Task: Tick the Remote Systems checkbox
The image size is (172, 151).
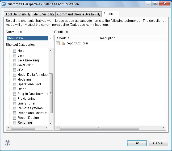Action: 15,108
